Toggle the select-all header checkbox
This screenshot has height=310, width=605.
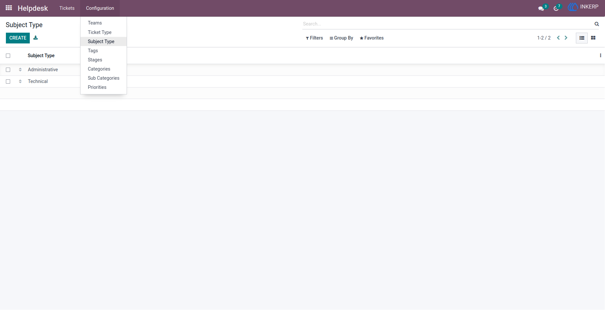8,56
